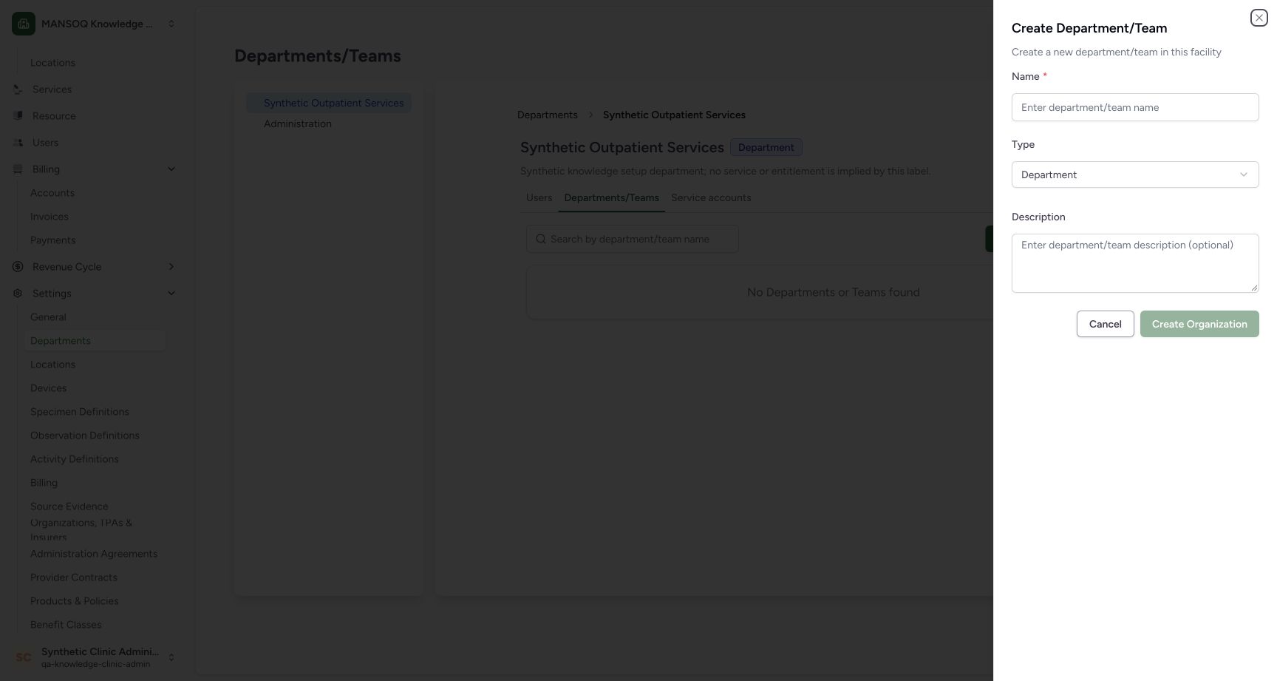1277x681 pixels.
Task: Click the Billing sidebar icon
Action: click(x=18, y=169)
